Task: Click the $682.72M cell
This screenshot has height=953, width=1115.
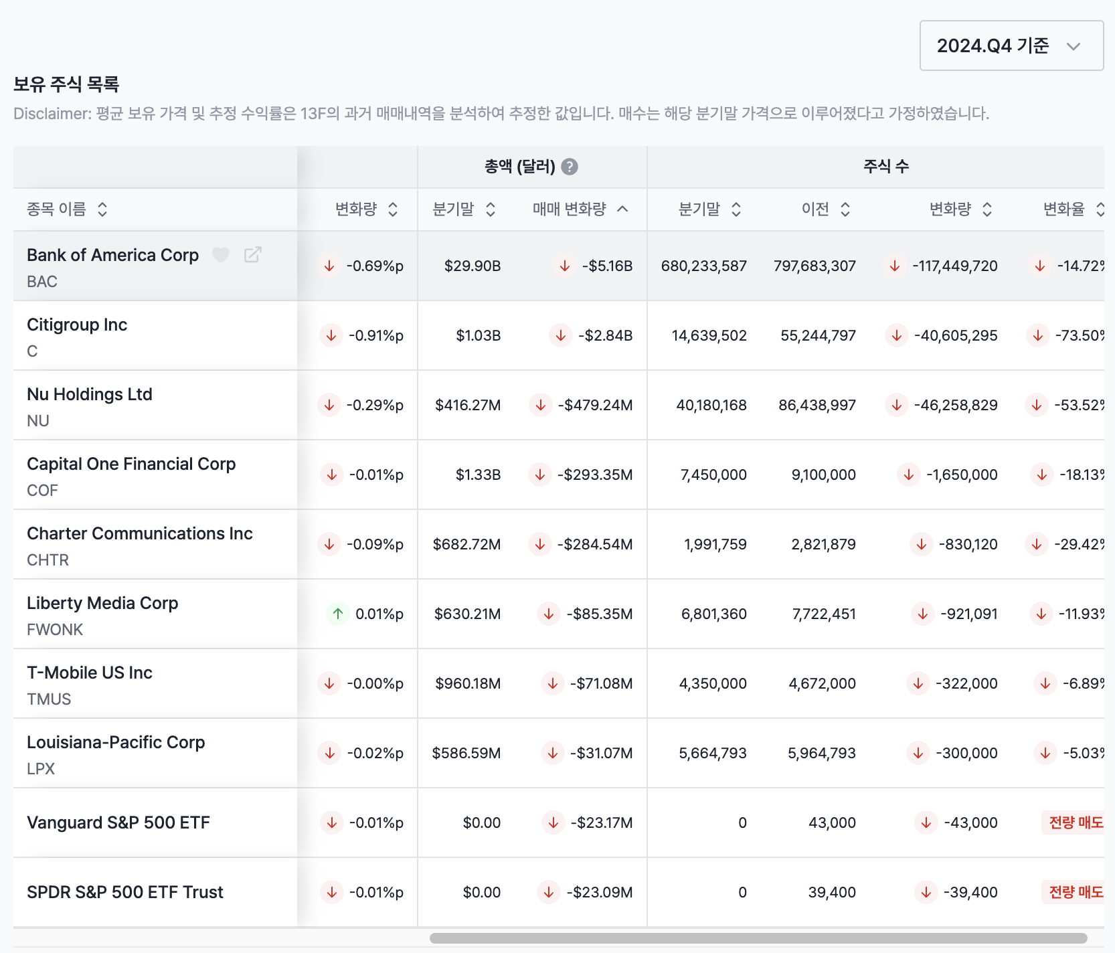Action: (x=467, y=544)
